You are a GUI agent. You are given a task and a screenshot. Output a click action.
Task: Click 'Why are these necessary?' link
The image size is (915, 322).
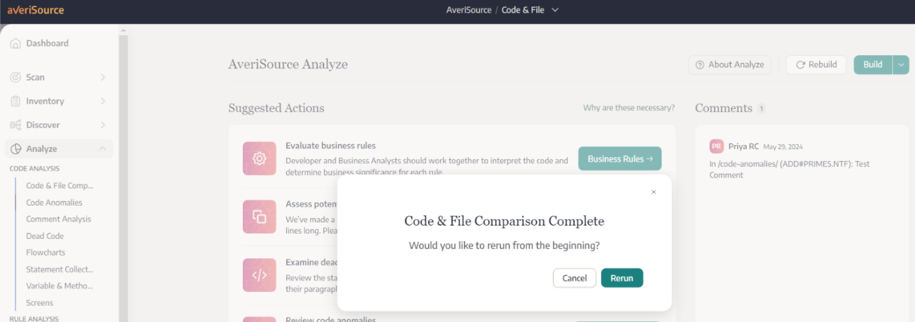click(629, 108)
